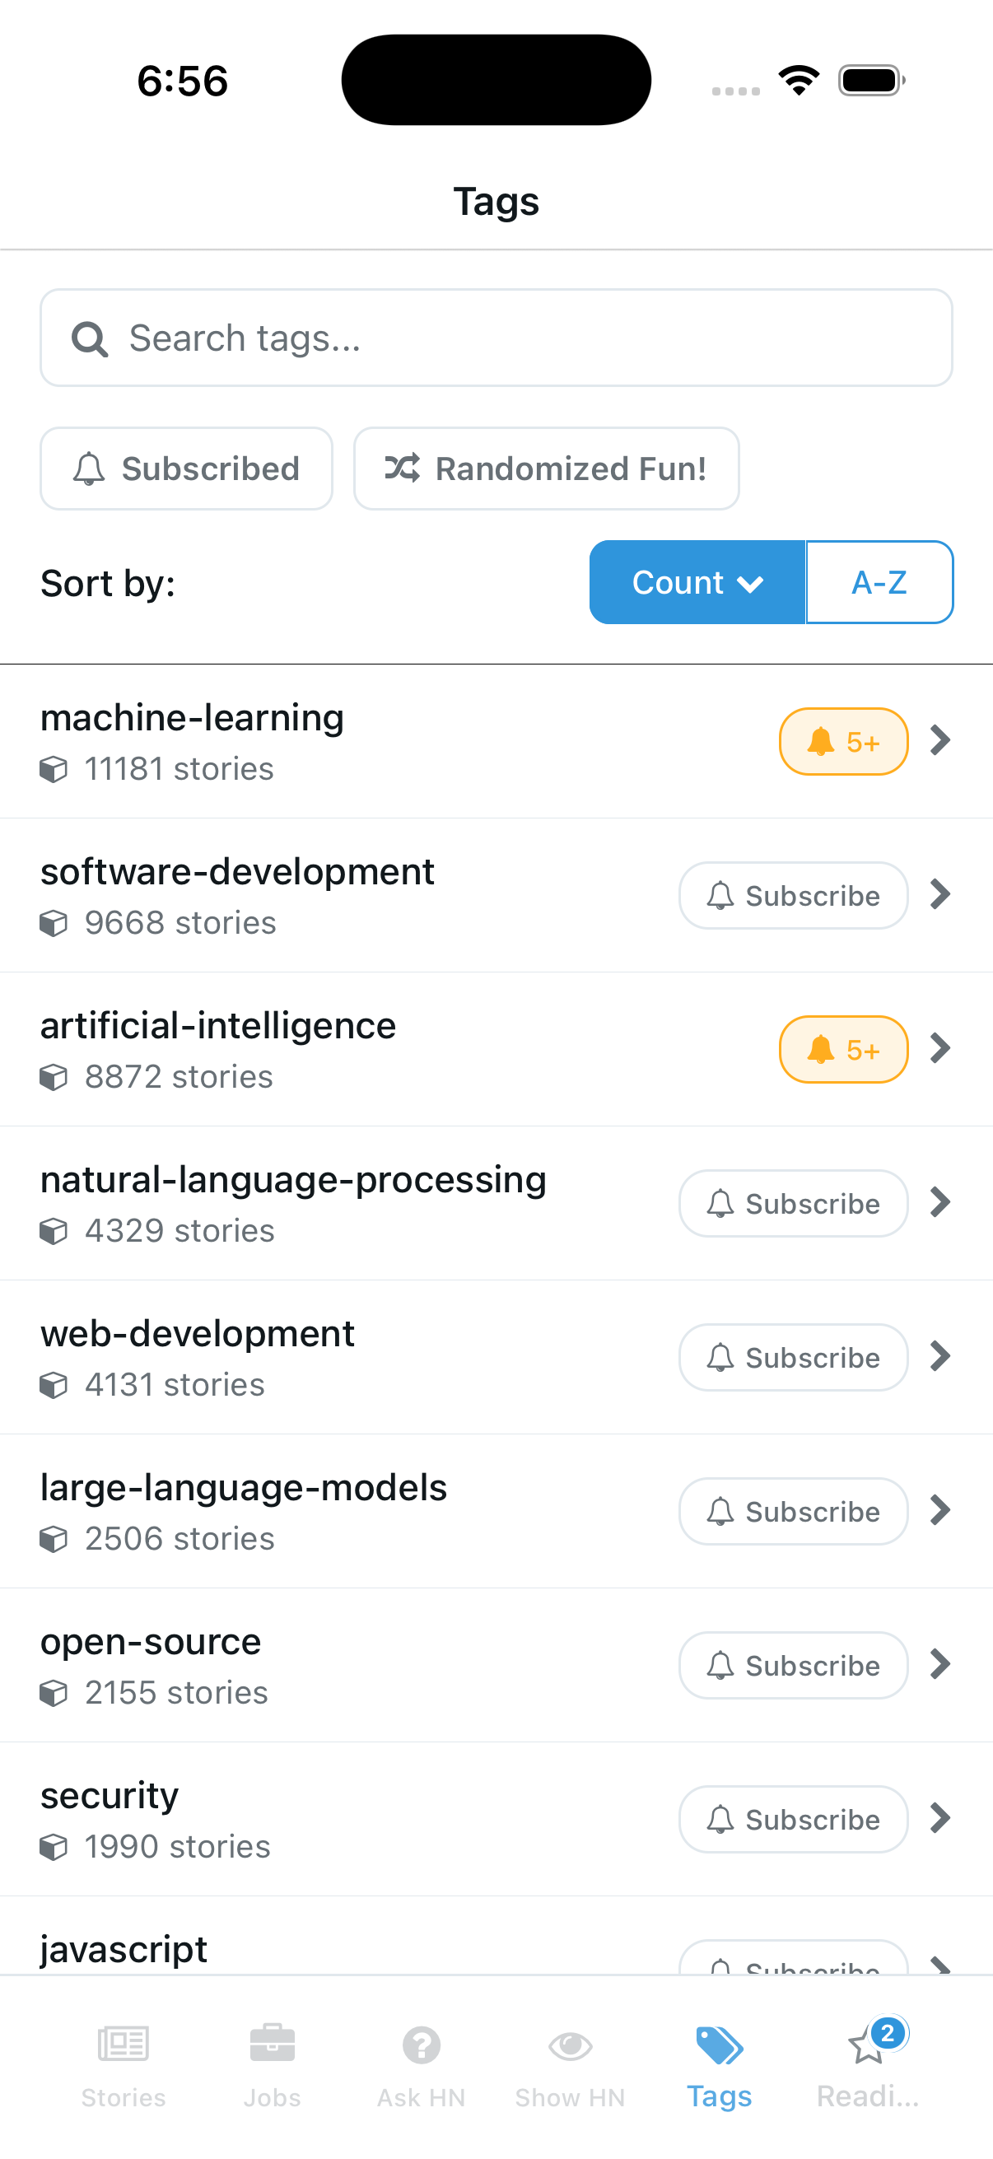Subscribe to large-language-models
This screenshot has width=993, height=2159.
792,1511
